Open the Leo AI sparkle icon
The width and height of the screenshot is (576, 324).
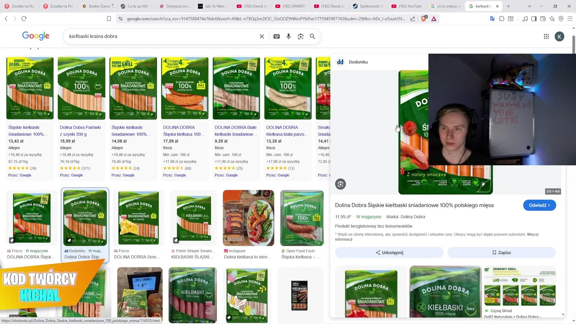click(x=552, y=18)
